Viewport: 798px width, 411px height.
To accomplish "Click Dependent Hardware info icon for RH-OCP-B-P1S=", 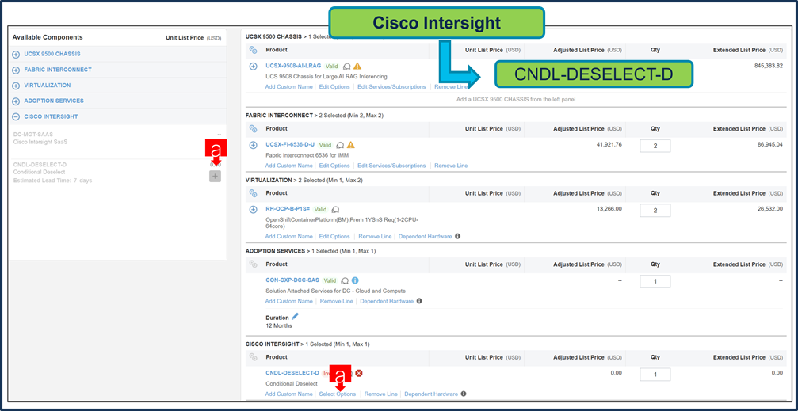I will 457,236.
